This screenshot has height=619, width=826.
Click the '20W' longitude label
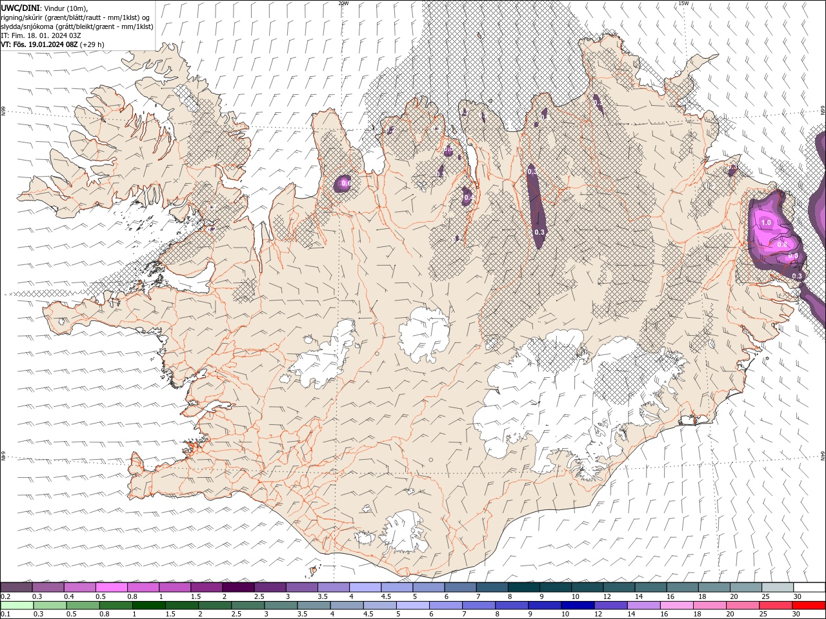[343, 3]
